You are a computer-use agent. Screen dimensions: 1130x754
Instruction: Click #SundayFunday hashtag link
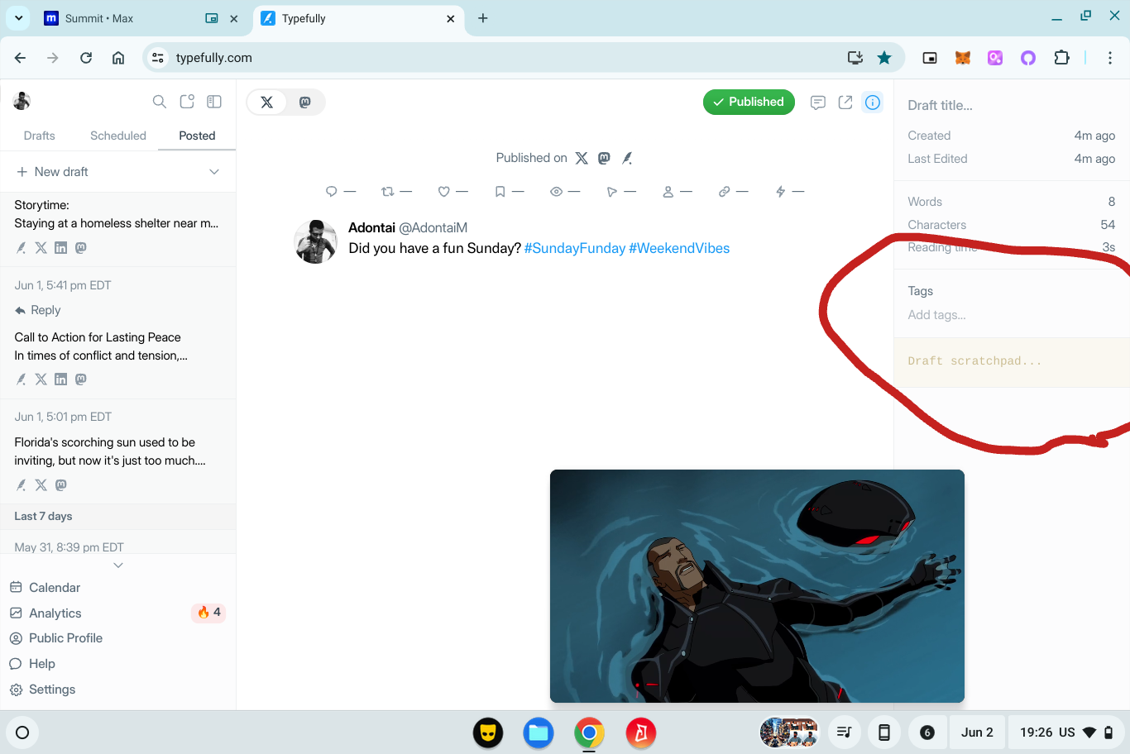point(575,248)
